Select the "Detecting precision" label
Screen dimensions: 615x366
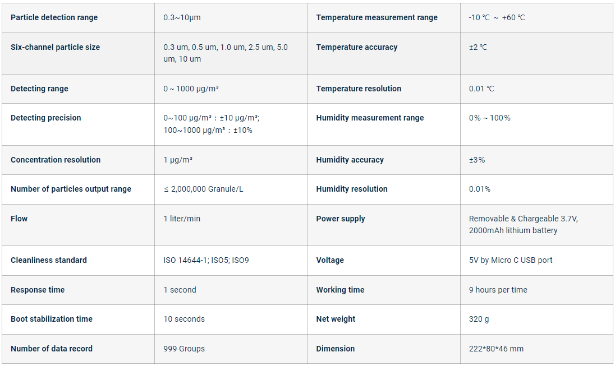[x=45, y=118]
